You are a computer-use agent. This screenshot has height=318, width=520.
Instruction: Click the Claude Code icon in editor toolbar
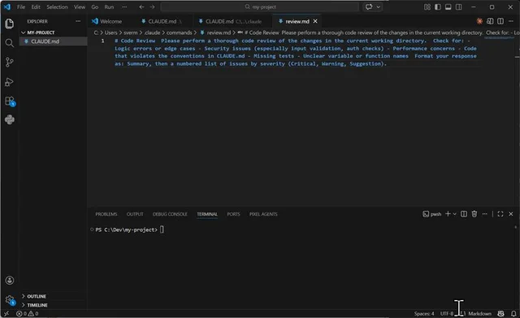point(479,21)
